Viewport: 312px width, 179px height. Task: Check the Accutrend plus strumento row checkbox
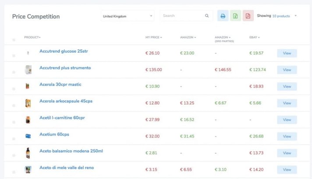pos(14,72)
